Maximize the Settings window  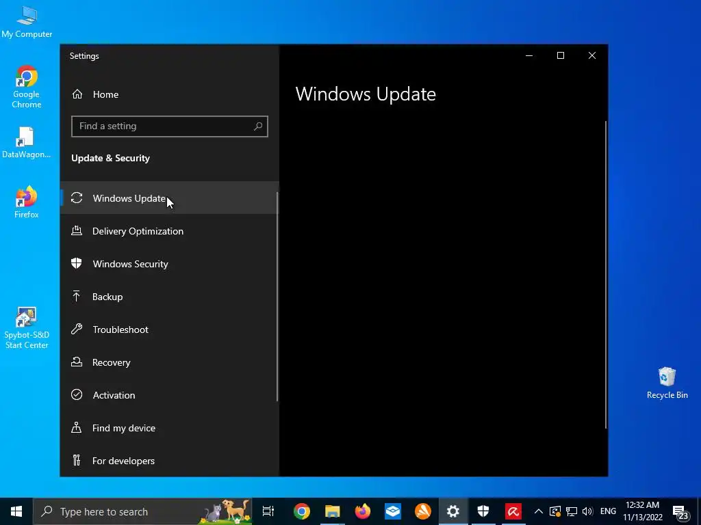tap(561, 55)
